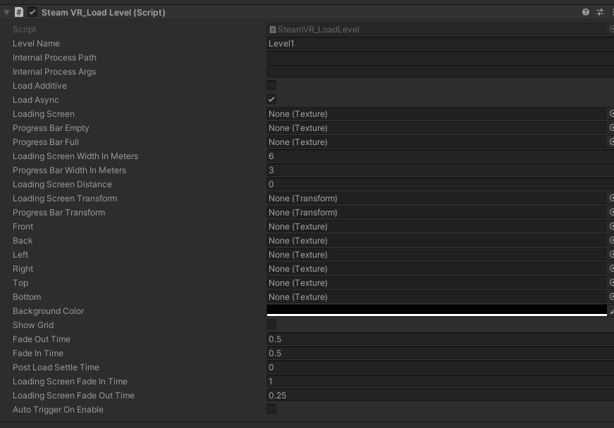
Task: Enable the Show Grid checkbox
Action: [271, 325]
